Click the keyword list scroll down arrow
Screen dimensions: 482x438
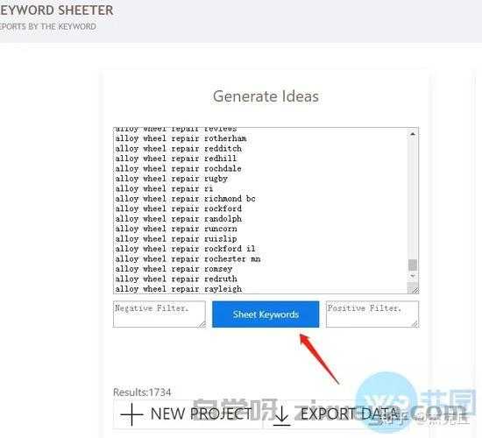413,276
